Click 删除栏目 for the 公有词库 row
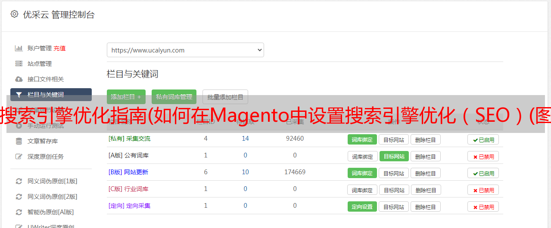 425,156
